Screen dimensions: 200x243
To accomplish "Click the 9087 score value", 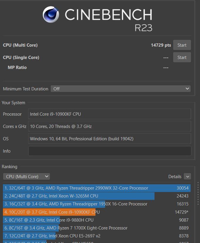I will tap(184, 220).
